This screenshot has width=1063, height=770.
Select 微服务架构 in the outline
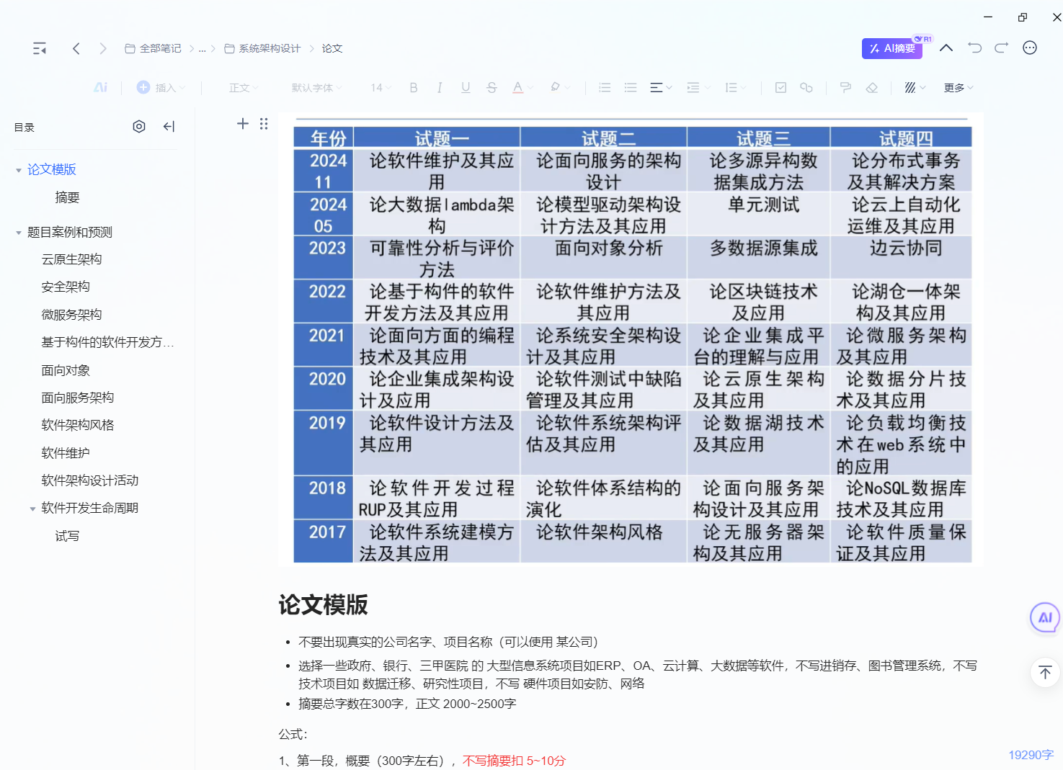(x=71, y=315)
